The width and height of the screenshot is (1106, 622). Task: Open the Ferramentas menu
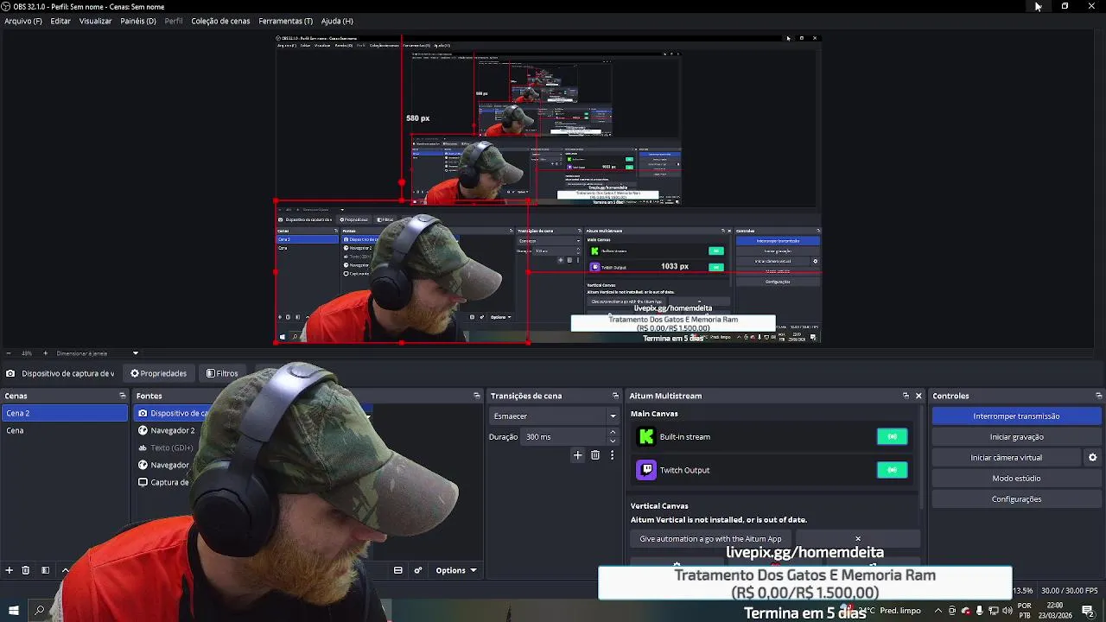coord(286,21)
